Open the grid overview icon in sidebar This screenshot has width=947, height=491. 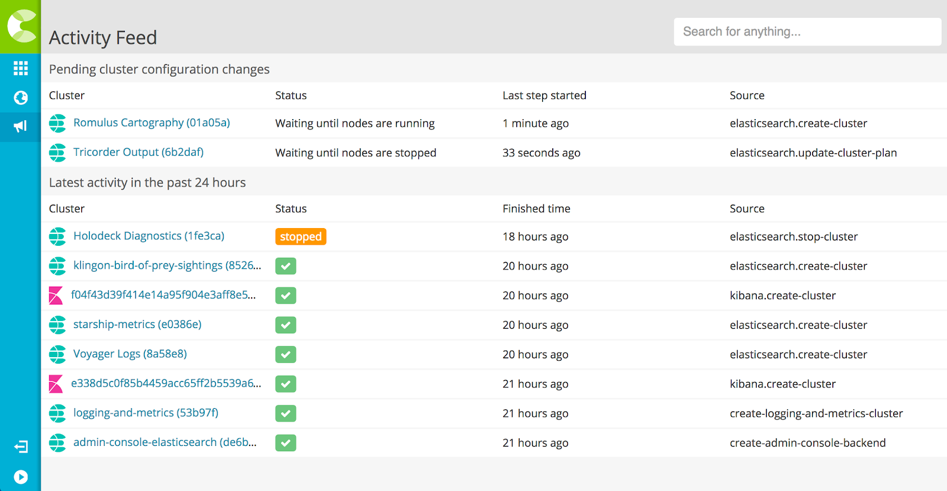point(21,68)
